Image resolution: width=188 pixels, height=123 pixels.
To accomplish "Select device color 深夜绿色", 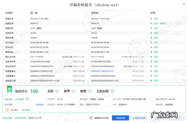I will tap(169, 105).
